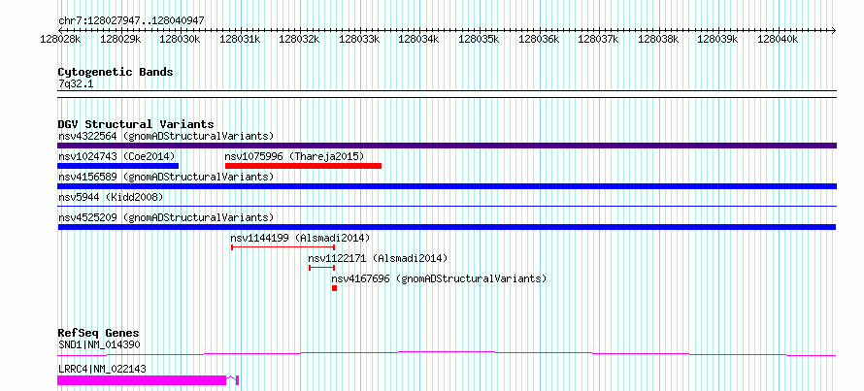Click the 128039k ruler tick label
864x391 pixels.
click(x=718, y=39)
